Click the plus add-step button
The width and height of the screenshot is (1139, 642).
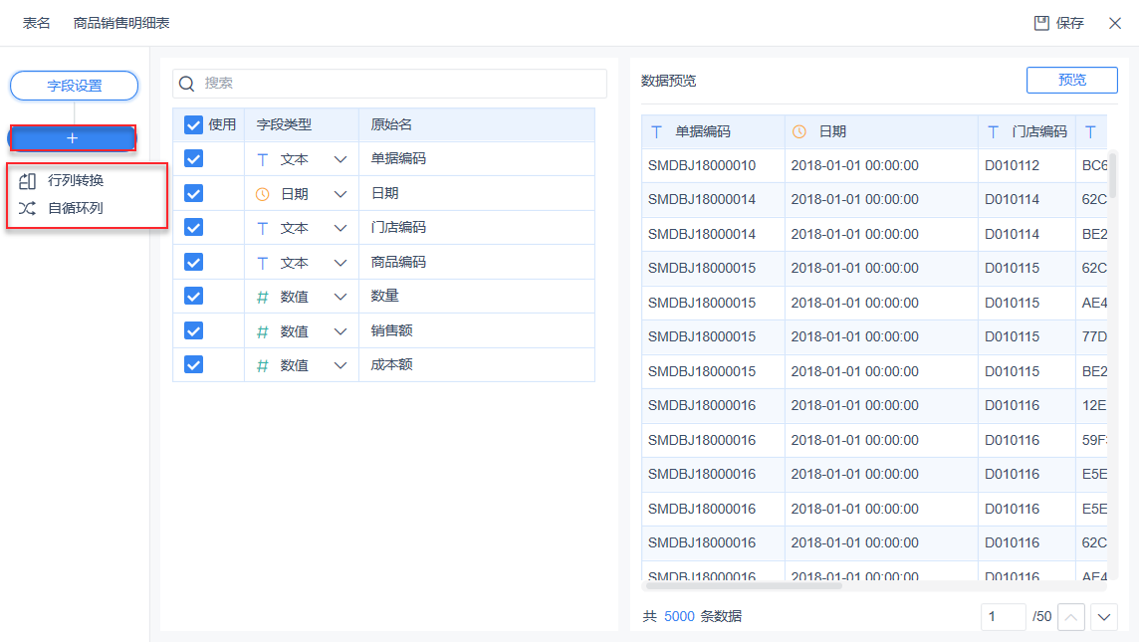tap(72, 138)
